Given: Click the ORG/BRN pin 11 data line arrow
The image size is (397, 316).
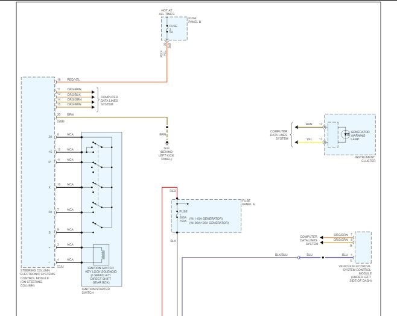Looking at the screenshot, I should (x=93, y=92).
